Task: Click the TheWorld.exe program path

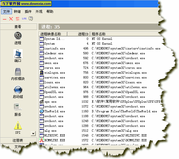Action: (124, 111)
